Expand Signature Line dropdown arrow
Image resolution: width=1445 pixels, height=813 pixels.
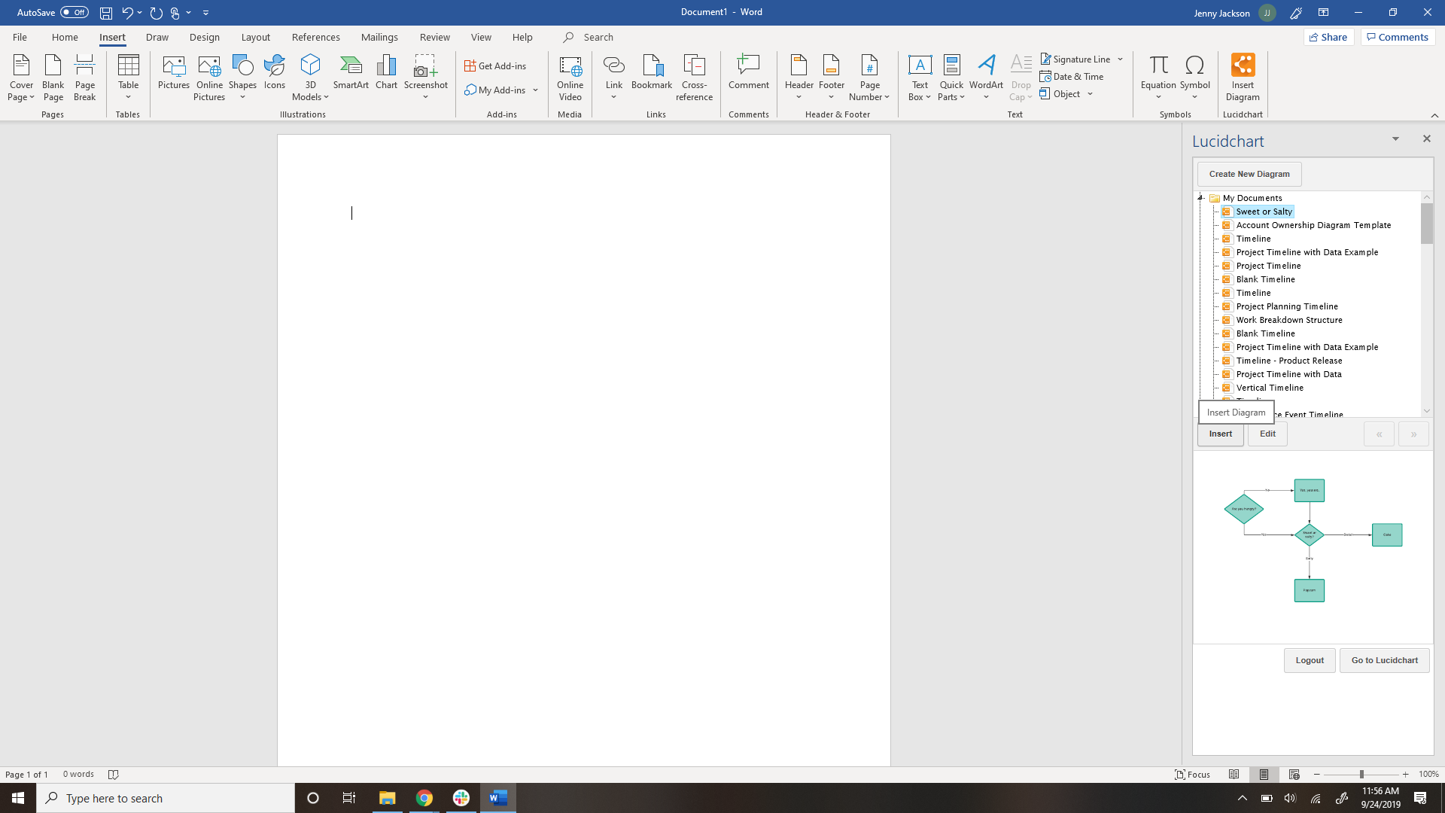pyautogui.click(x=1121, y=59)
